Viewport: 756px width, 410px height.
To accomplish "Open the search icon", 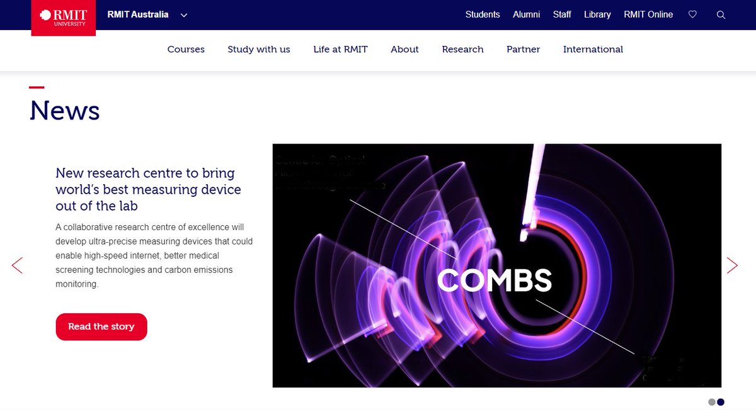I will pos(721,14).
